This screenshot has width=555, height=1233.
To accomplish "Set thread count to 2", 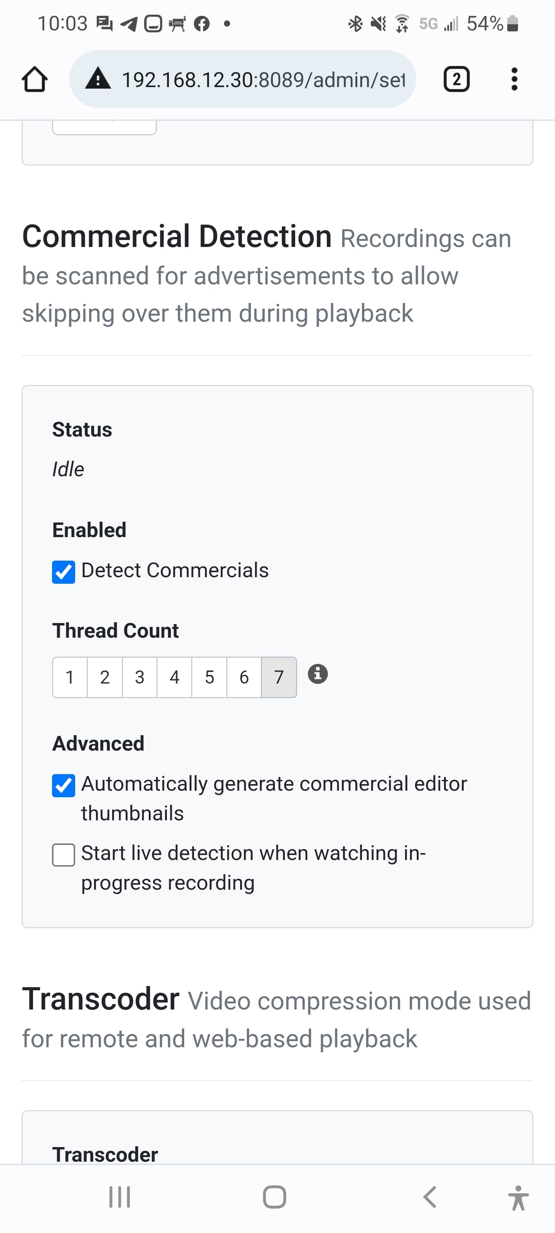I will (x=105, y=677).
